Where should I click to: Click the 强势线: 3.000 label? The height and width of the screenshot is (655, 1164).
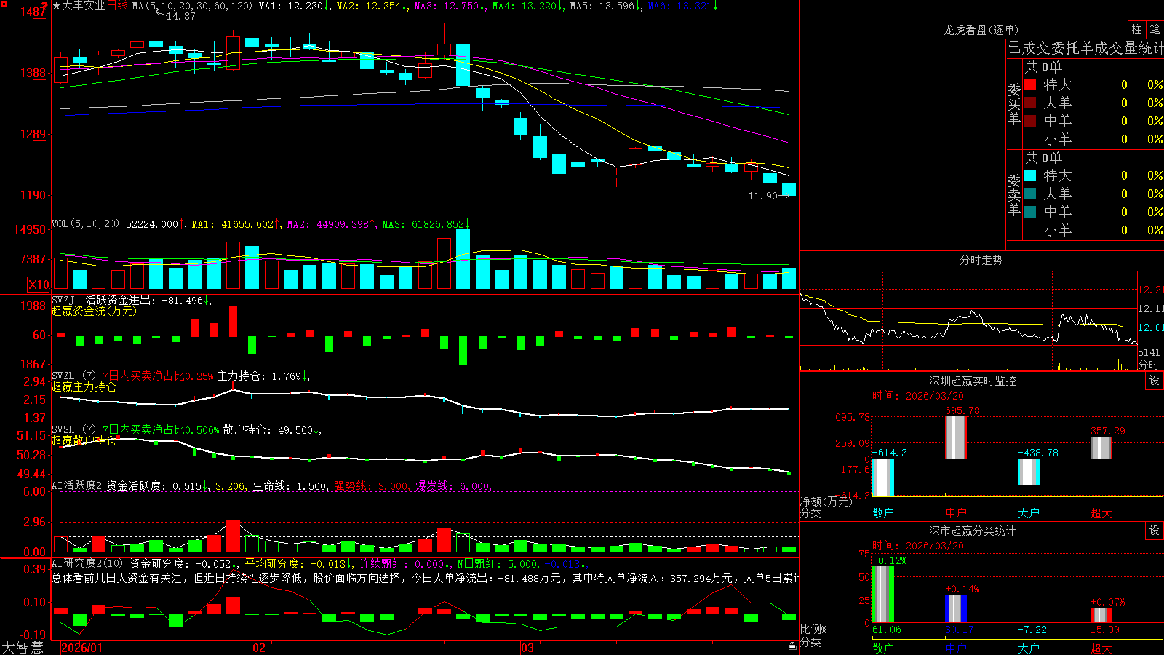pyautogui.click(x=371, y=486)
